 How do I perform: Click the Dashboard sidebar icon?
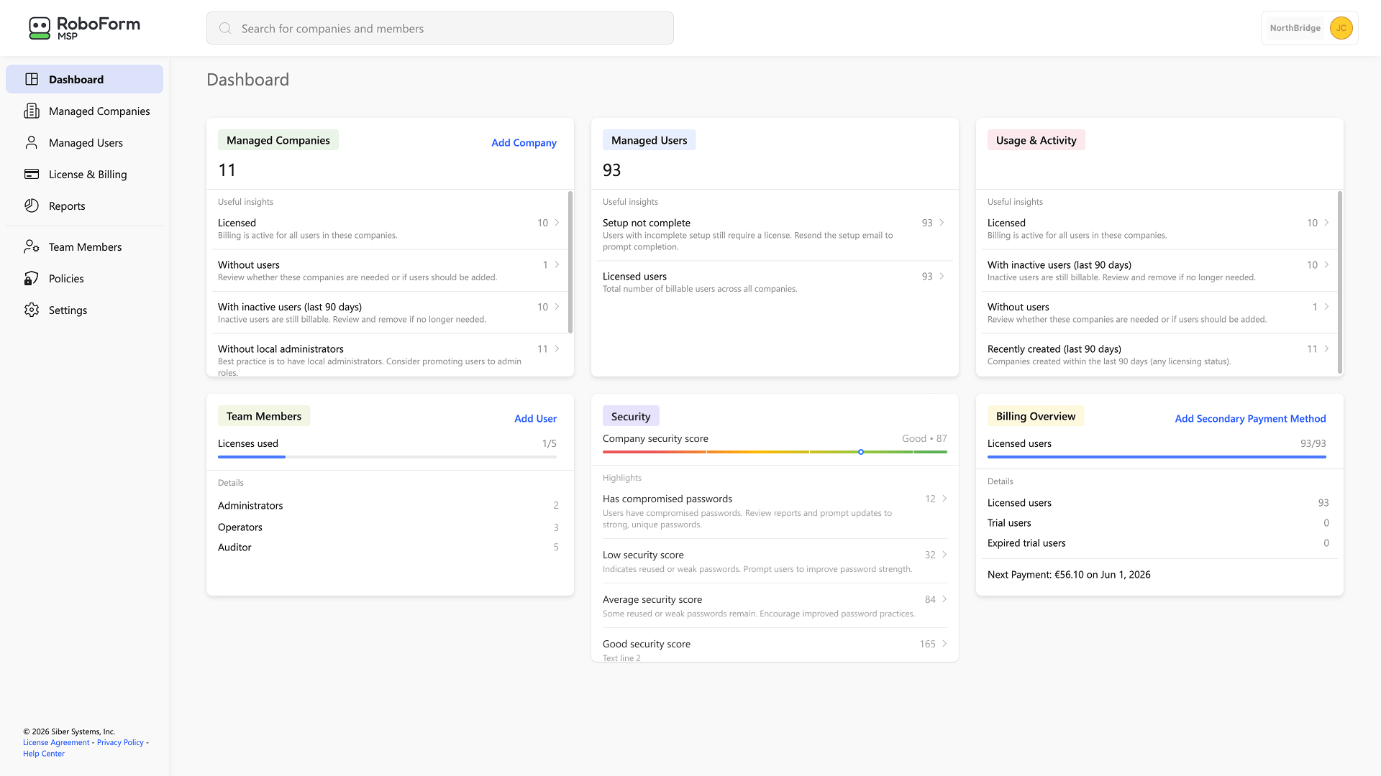[32, 79]
